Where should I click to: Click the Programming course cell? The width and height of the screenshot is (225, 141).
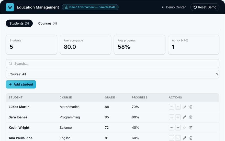coord(70,117)
